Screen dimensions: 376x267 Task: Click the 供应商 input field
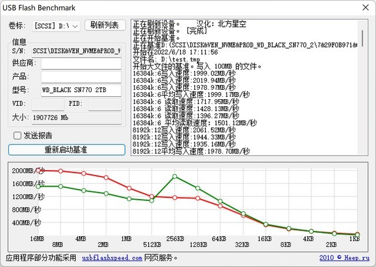(x=81, y=64)
